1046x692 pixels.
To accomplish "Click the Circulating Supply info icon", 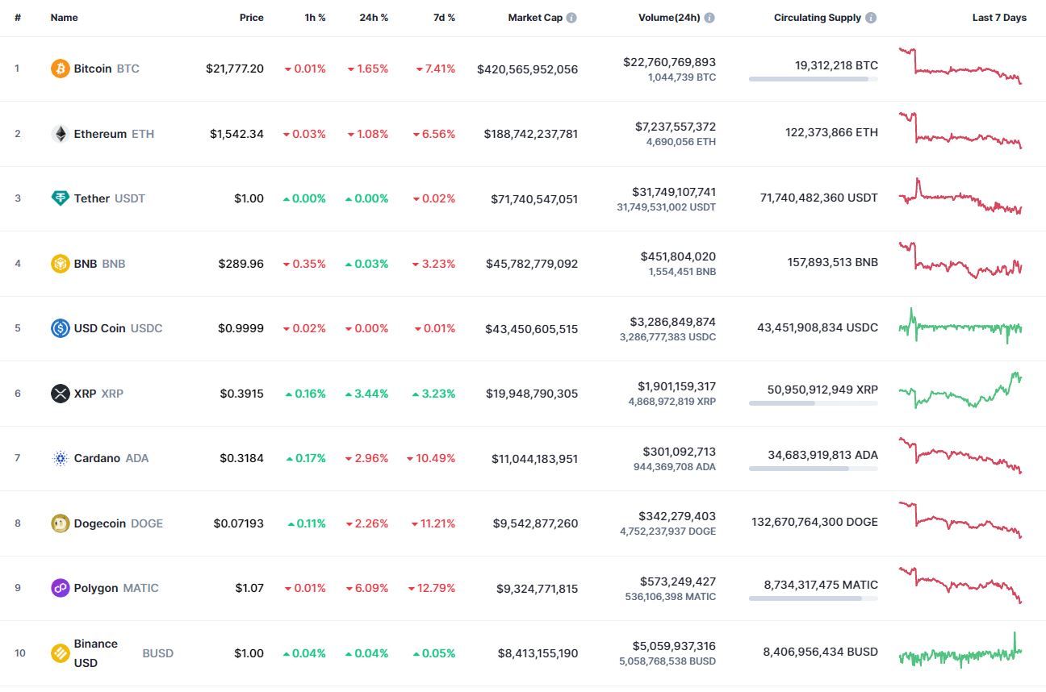I will (x=871, y=18).
